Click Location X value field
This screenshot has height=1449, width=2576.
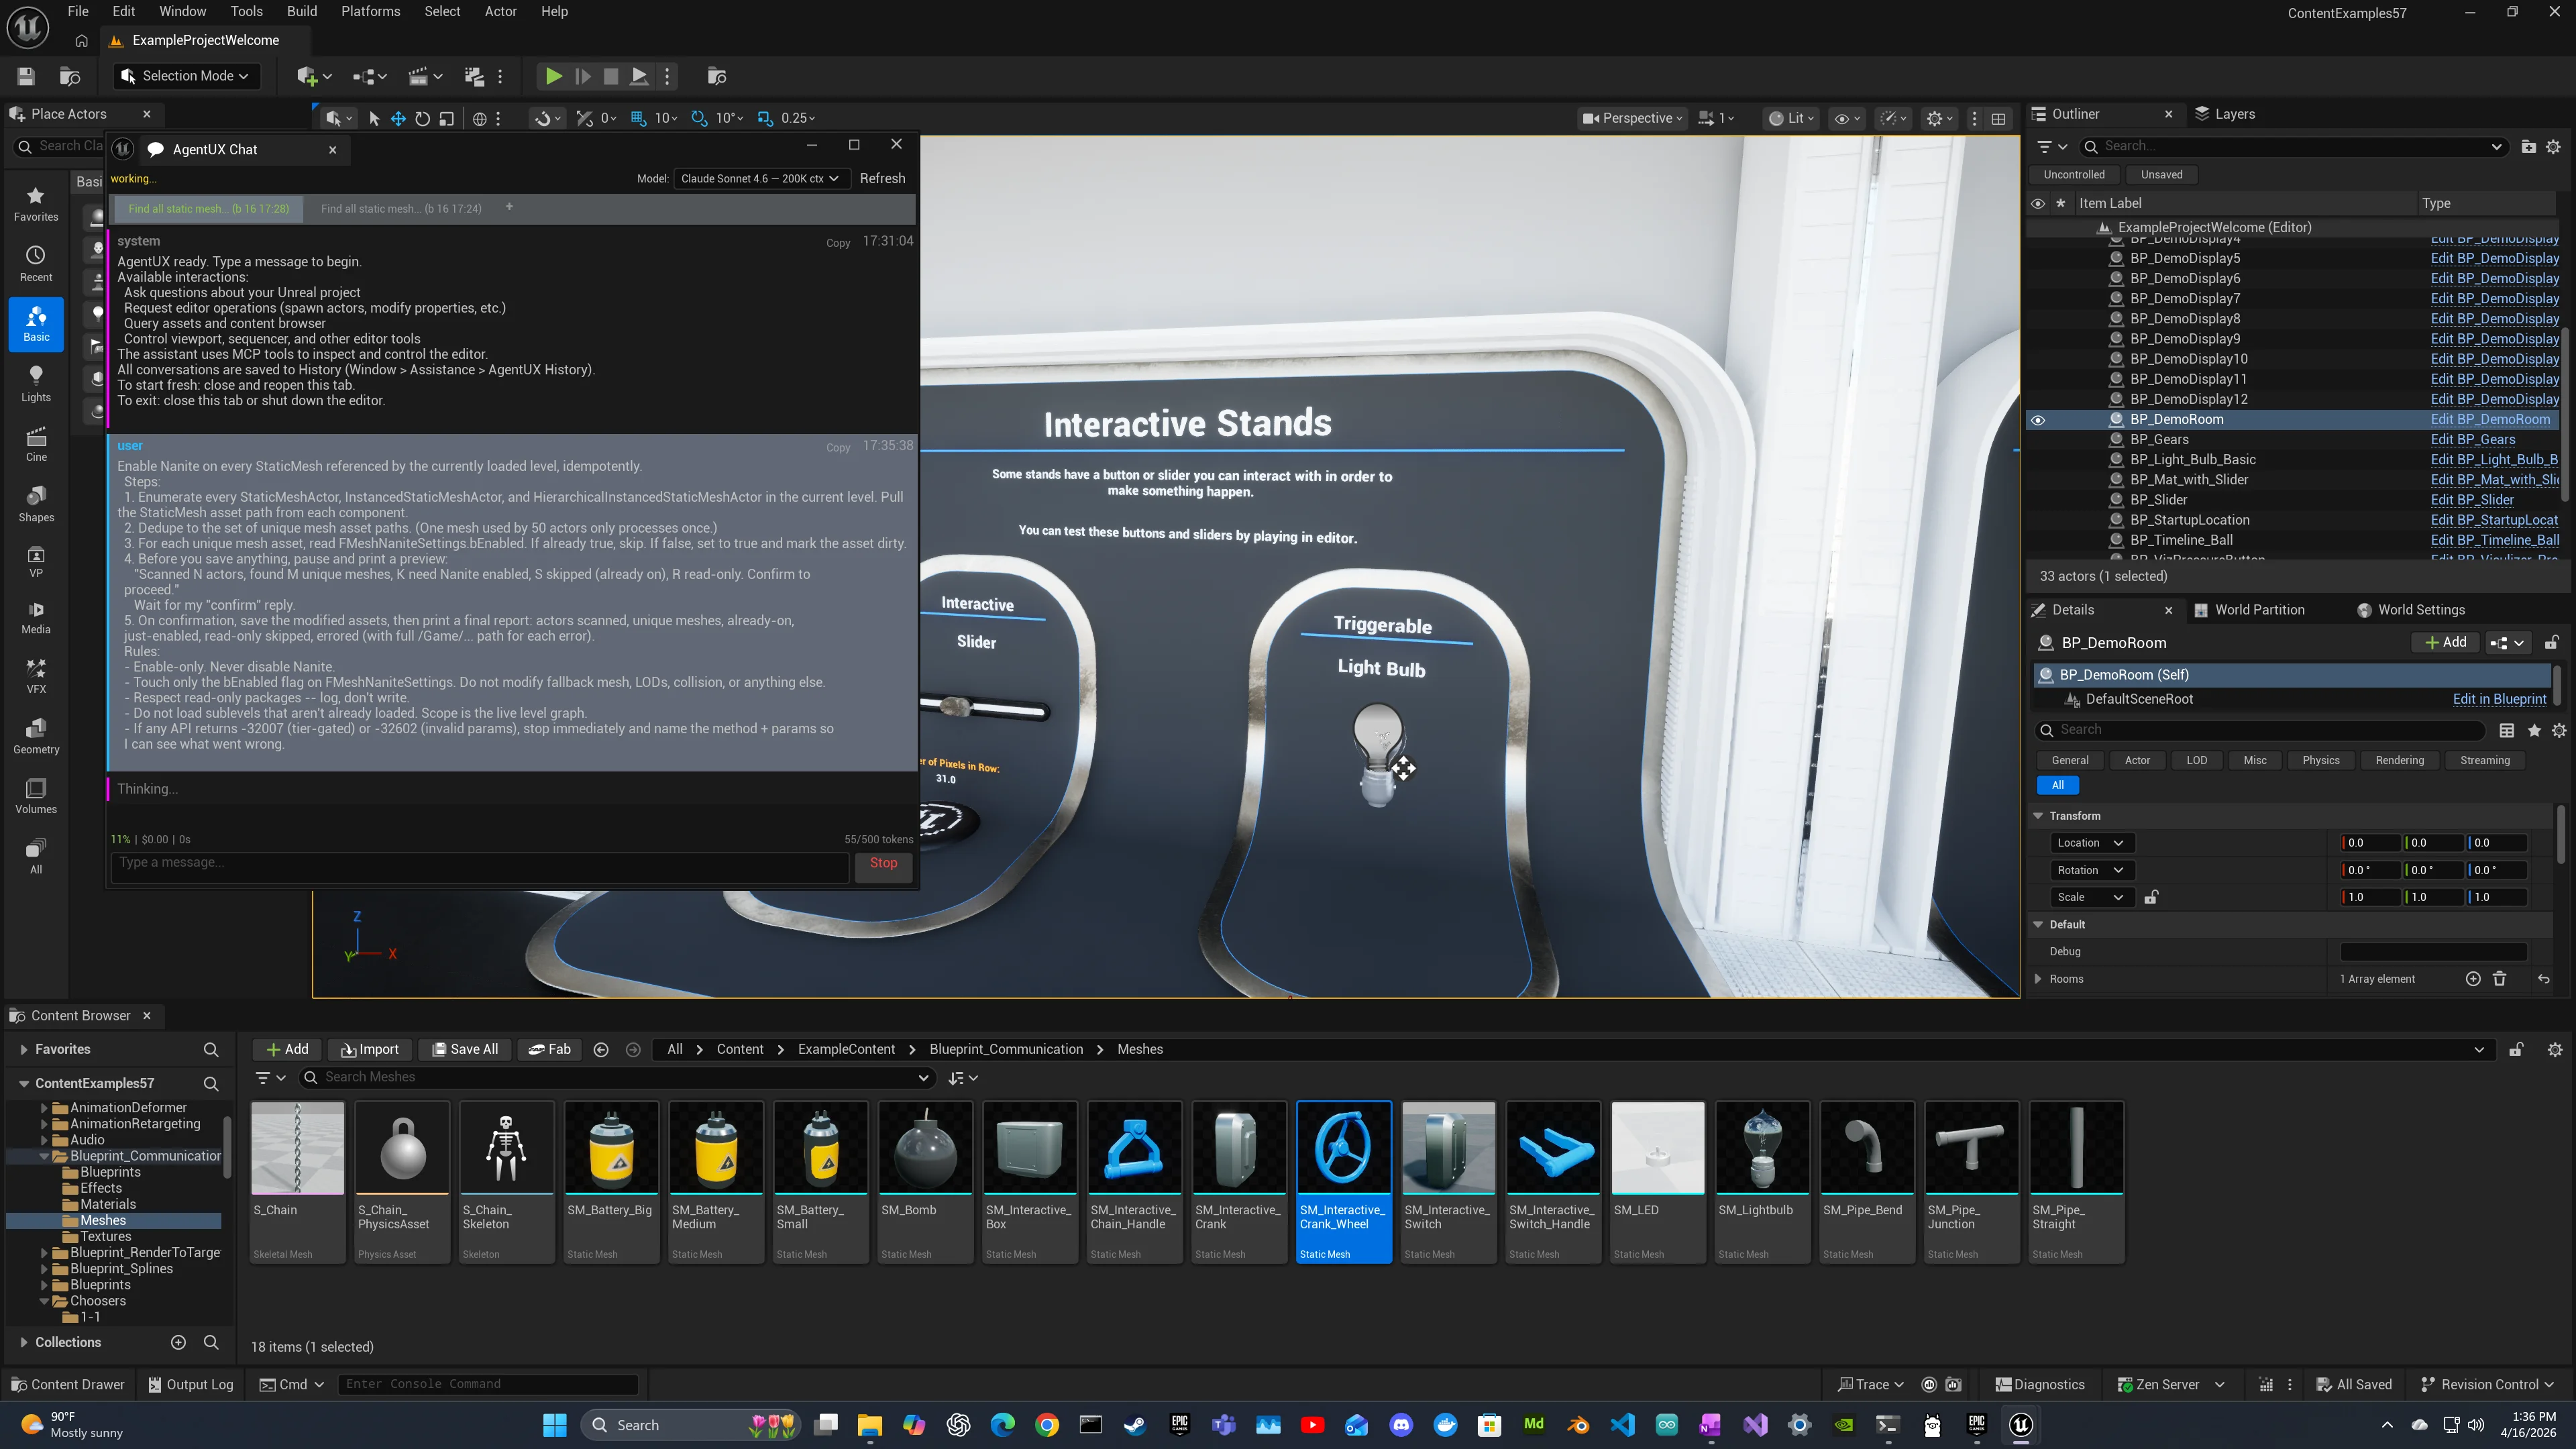(x=2370, y=843)
